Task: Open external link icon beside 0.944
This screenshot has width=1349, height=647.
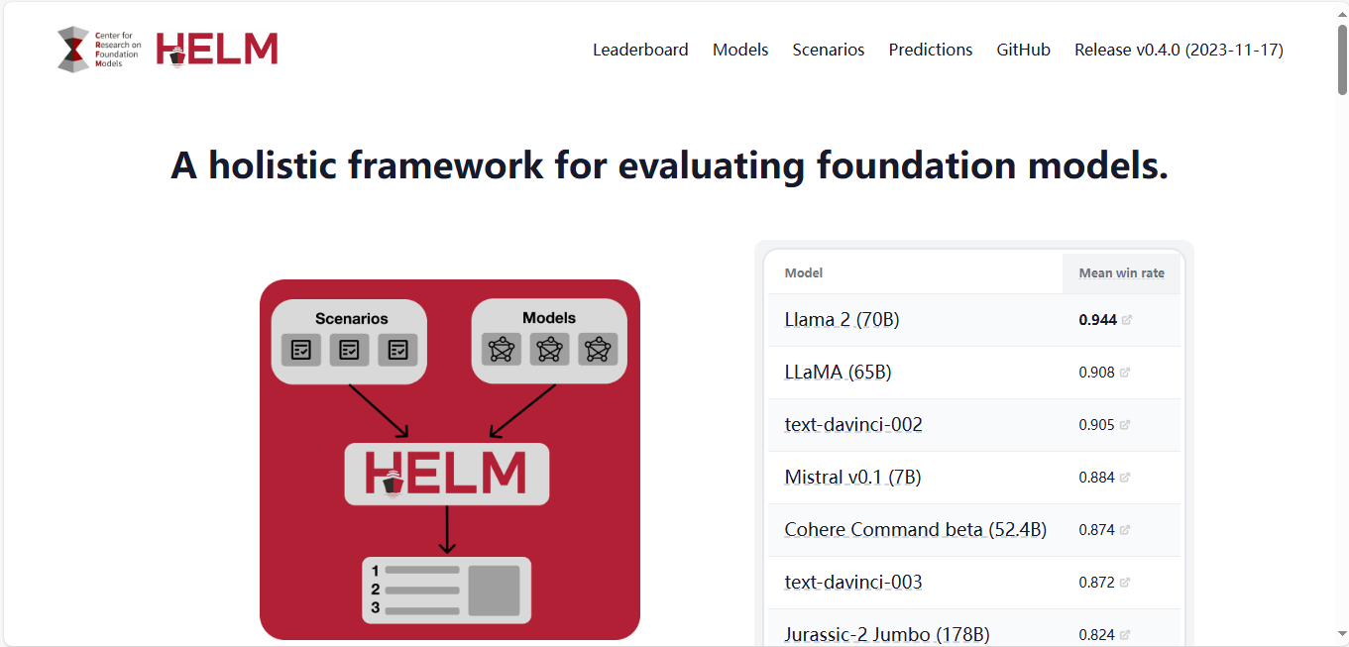Action: click(1126, 320)
